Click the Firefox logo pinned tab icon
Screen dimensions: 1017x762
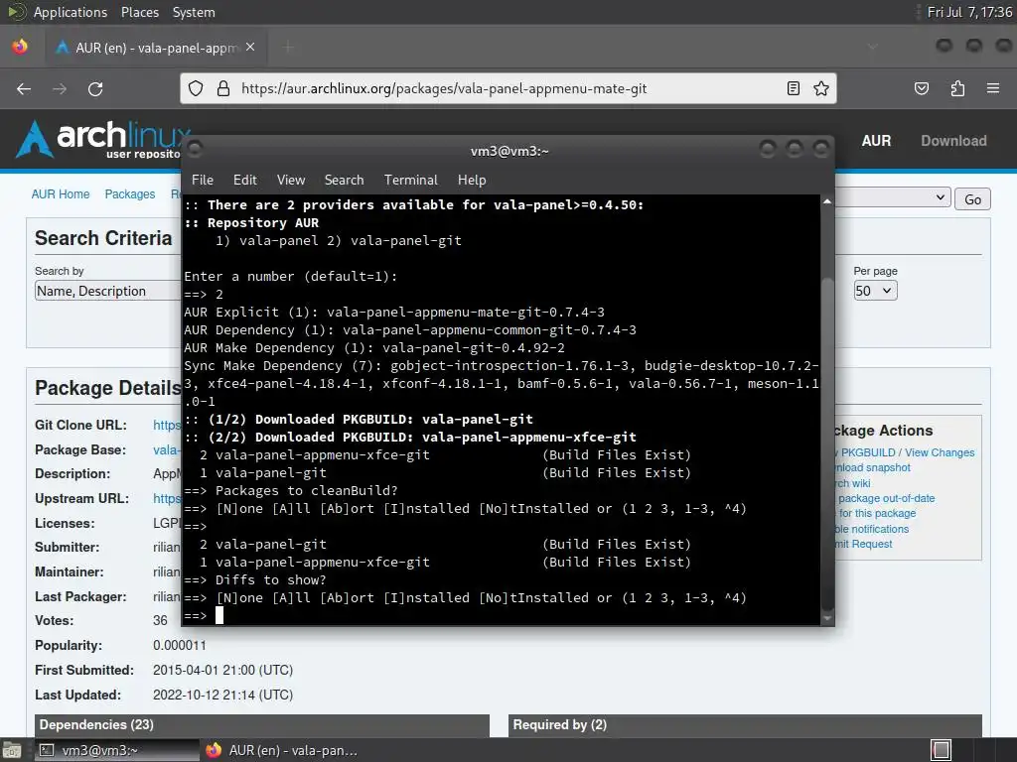pos(20,48)
